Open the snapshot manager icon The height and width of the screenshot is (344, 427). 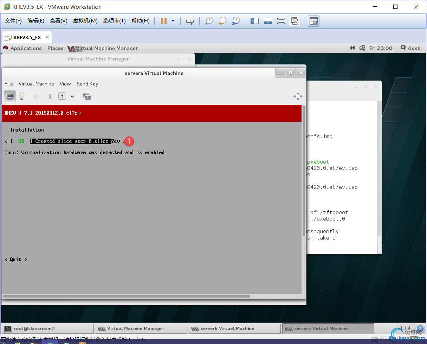click(235, 21)
